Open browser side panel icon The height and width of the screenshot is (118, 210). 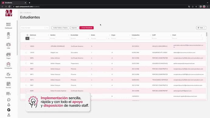point(201,7)
